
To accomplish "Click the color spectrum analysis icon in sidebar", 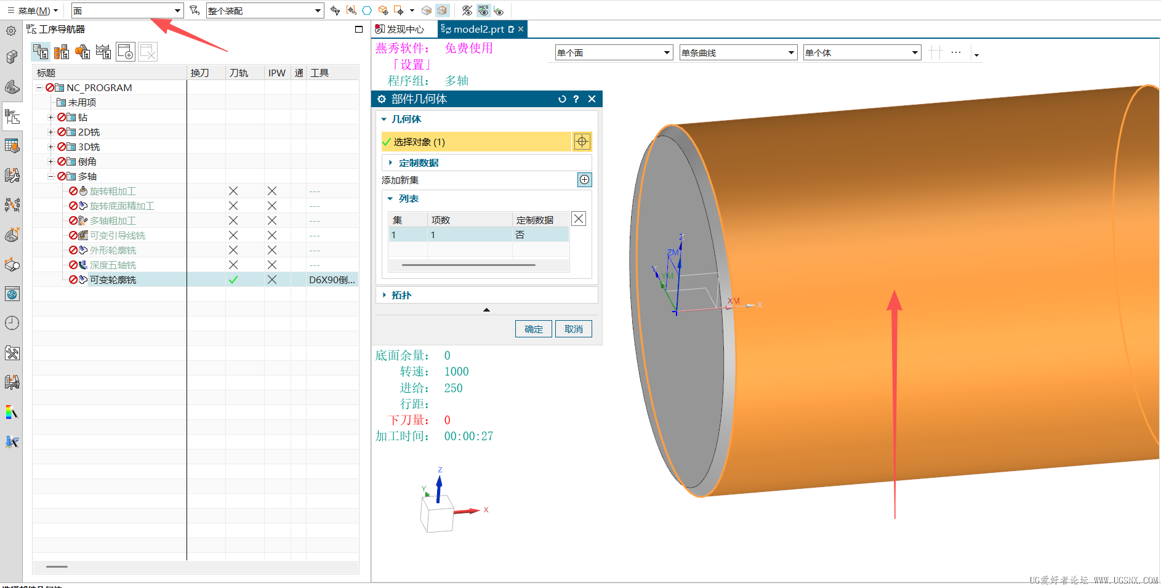I will coord(12,413).
